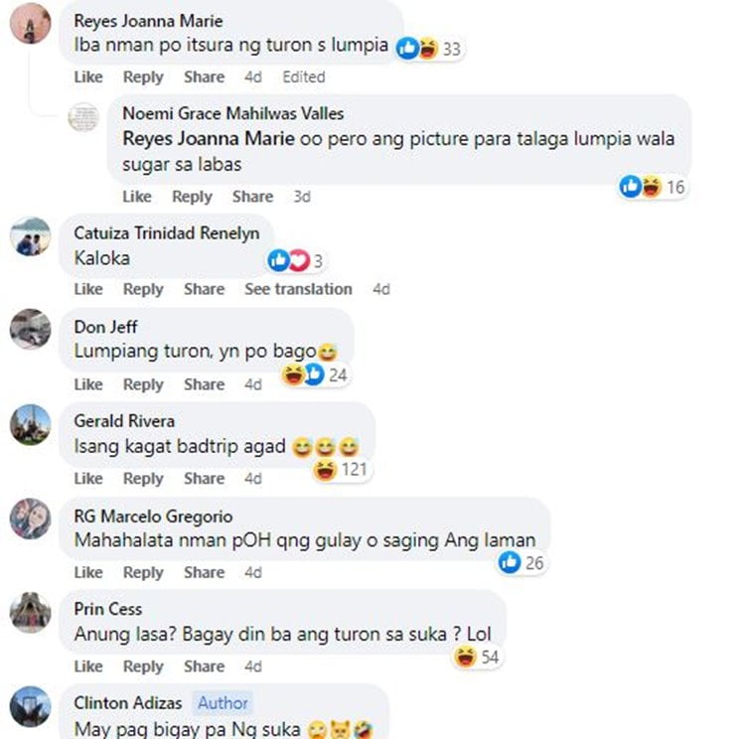
Task: Share Prin Cess's comment
Action: coord(205,666)
